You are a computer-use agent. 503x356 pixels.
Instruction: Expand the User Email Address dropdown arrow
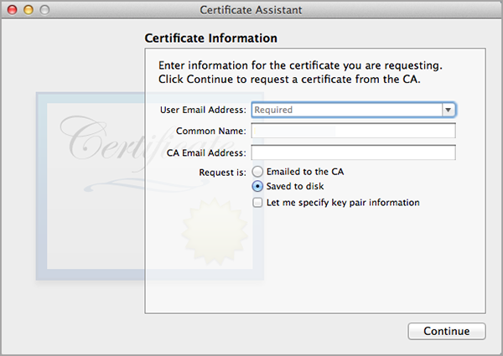coord(449,110)
